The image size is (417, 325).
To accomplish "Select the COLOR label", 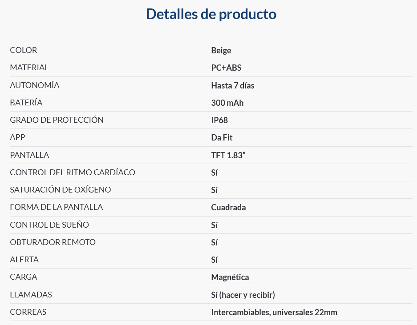I will point(24,50).
